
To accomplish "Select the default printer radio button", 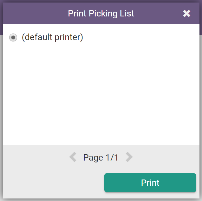I will pos(13,38).
